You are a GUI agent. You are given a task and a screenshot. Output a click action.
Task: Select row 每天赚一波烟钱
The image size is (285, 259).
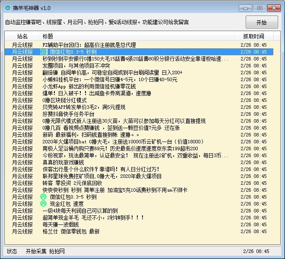click(139, 224)
